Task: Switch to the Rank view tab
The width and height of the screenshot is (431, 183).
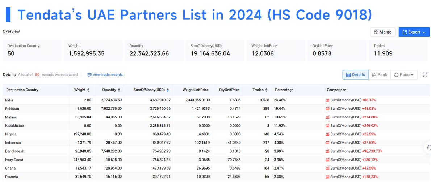Action: click(379, 75)
